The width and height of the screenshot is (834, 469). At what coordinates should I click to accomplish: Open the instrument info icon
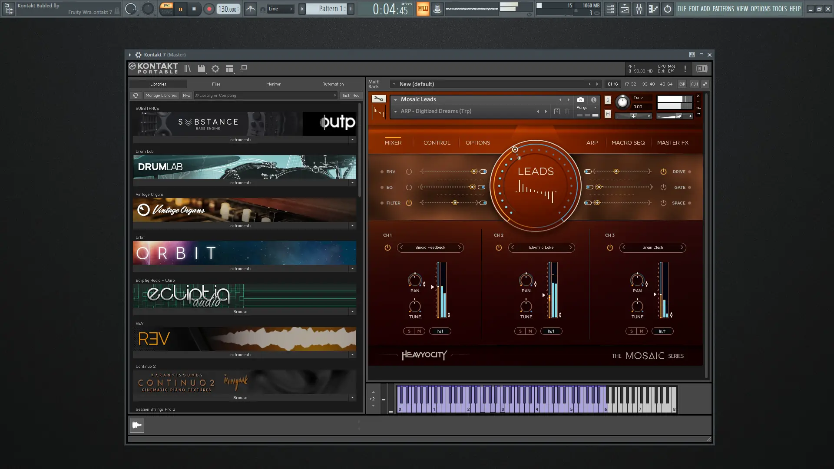point(593,99)
